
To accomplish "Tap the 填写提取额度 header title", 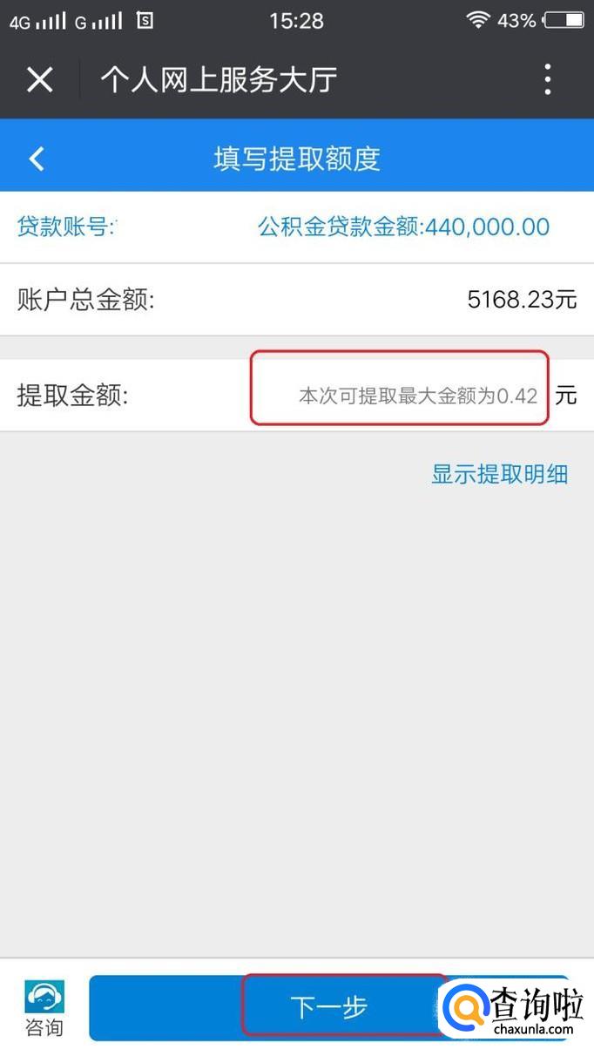I will tap(297, 159).
